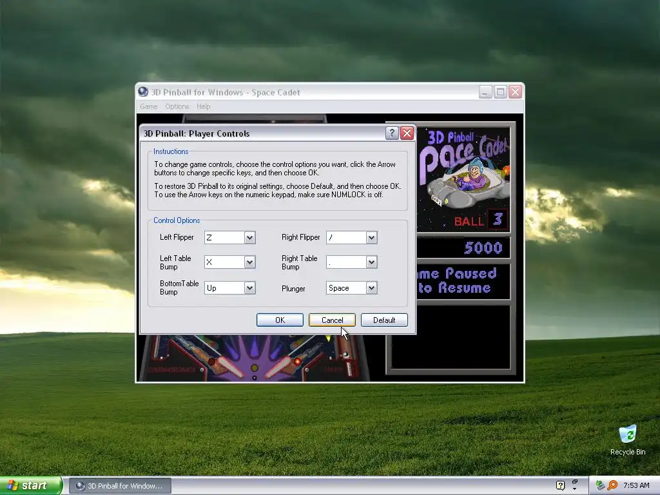Click the Plunger label
Viewport: 660px width, 495px height.
pos(293,289)
